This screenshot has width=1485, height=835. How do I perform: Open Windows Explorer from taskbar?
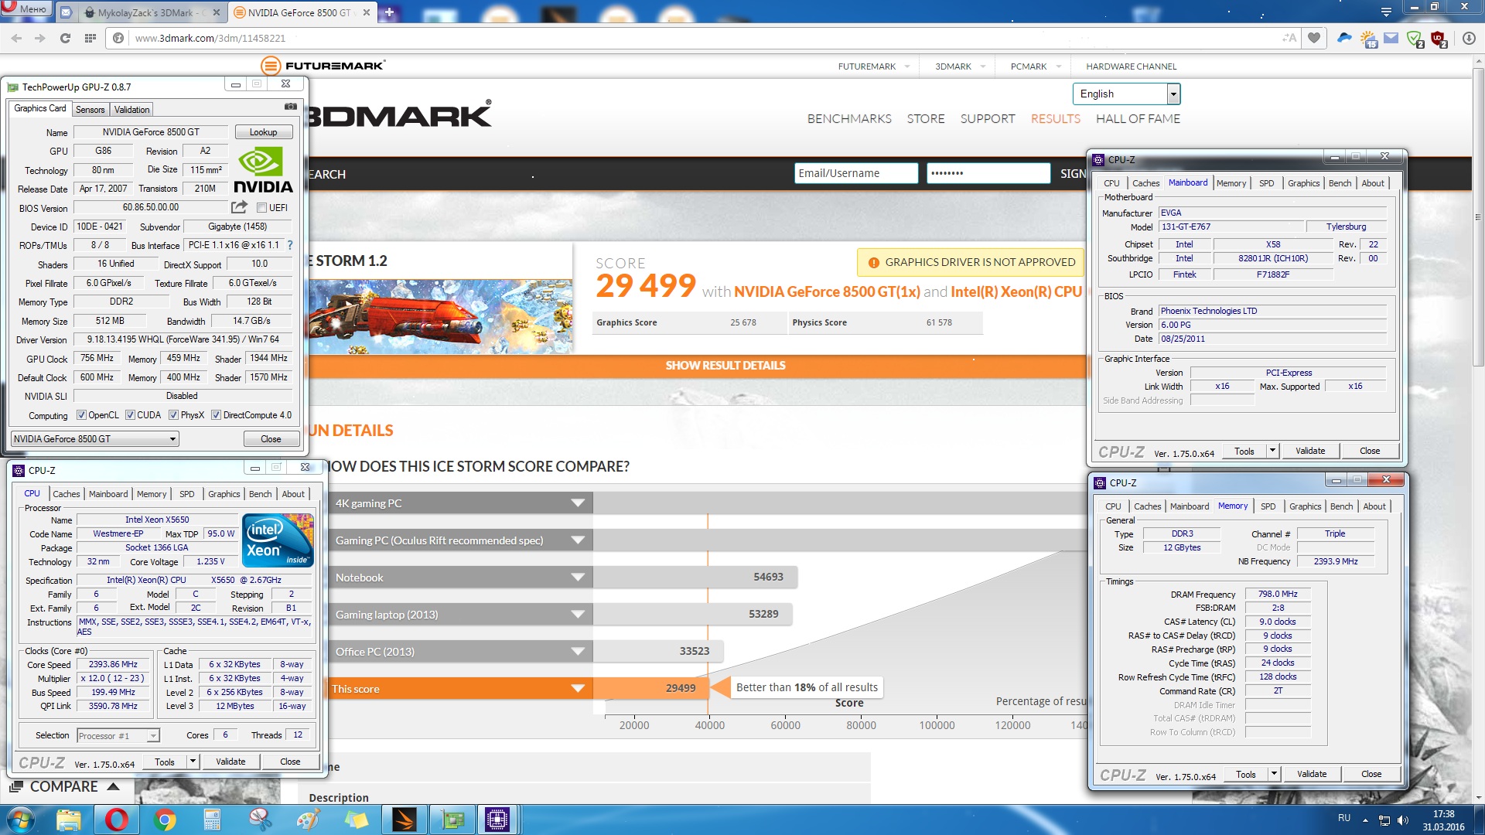(x=68, y=820)
